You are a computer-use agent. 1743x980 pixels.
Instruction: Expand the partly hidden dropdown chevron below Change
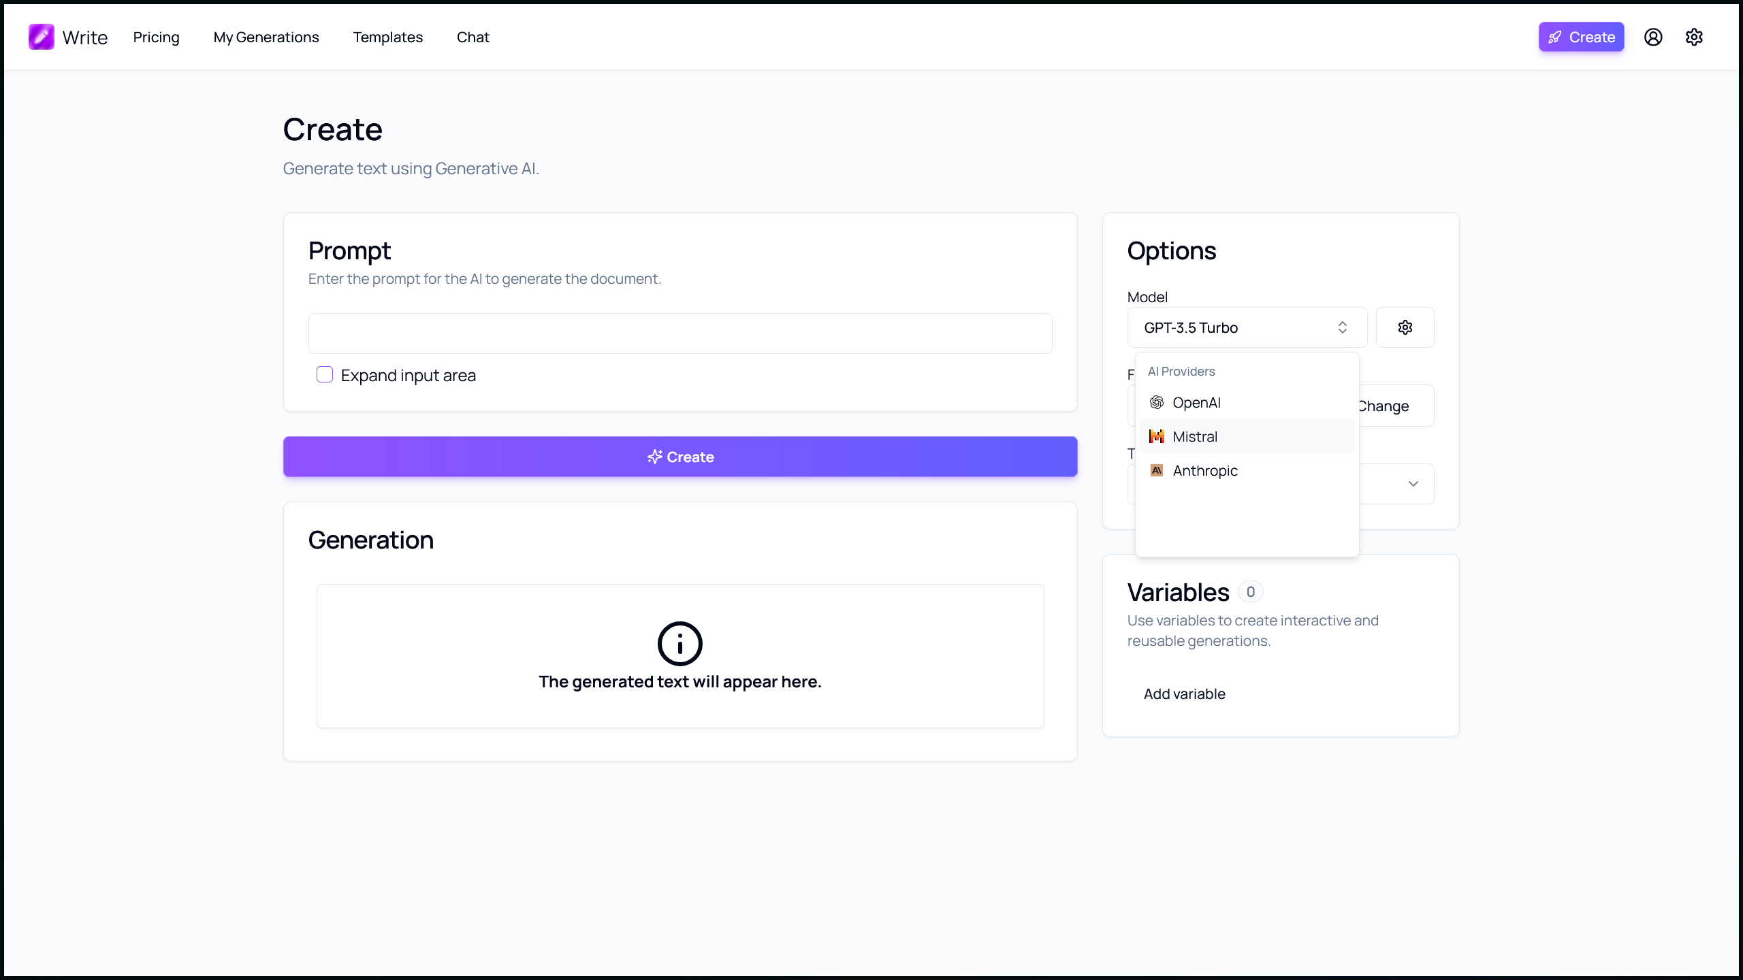click(1413, 484)
